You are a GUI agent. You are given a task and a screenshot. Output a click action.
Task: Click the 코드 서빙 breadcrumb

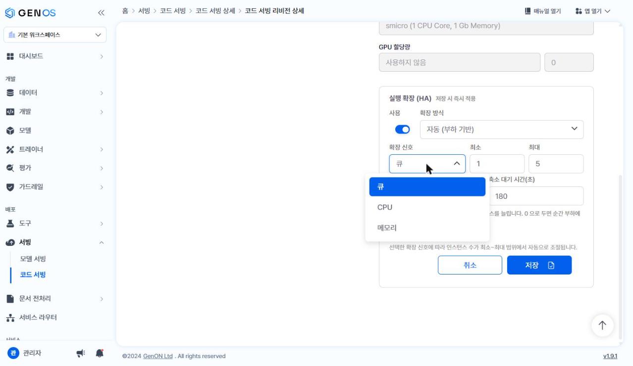point(173,10)
